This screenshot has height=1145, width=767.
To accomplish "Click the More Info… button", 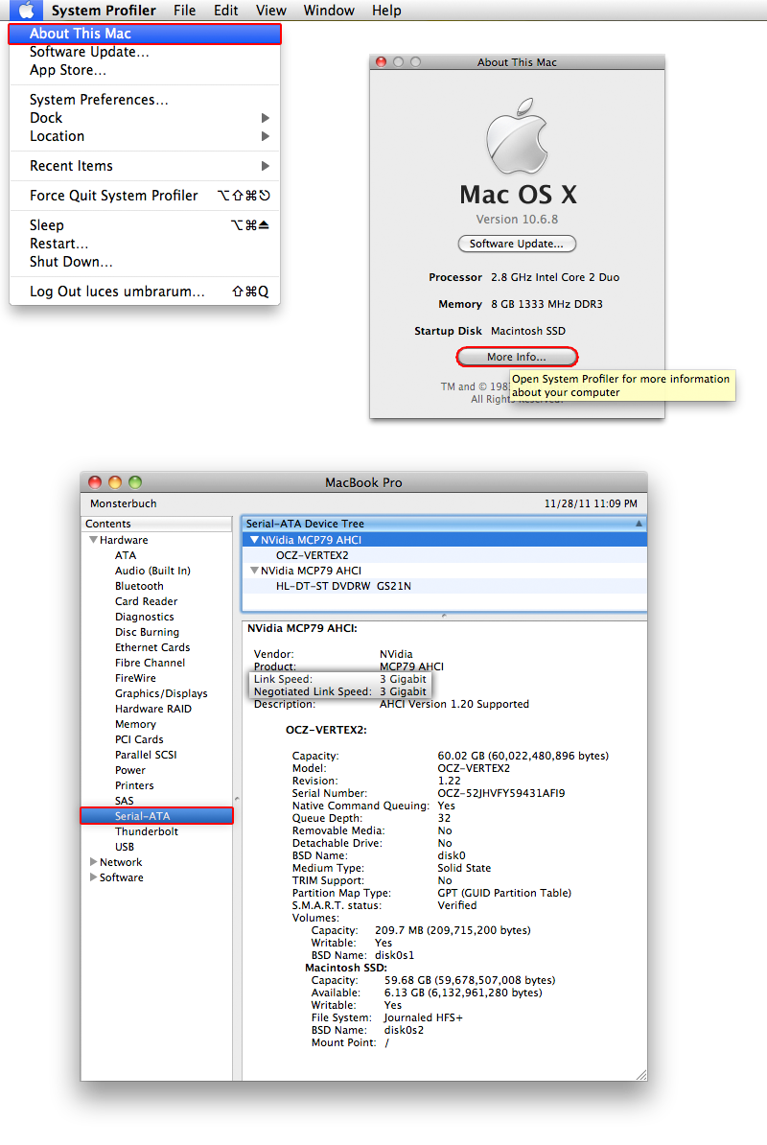I will [x=517, y=357].
